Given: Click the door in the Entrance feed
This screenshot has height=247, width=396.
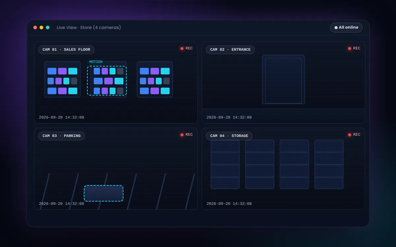Looking at the screenshot, I should (283, 79).
